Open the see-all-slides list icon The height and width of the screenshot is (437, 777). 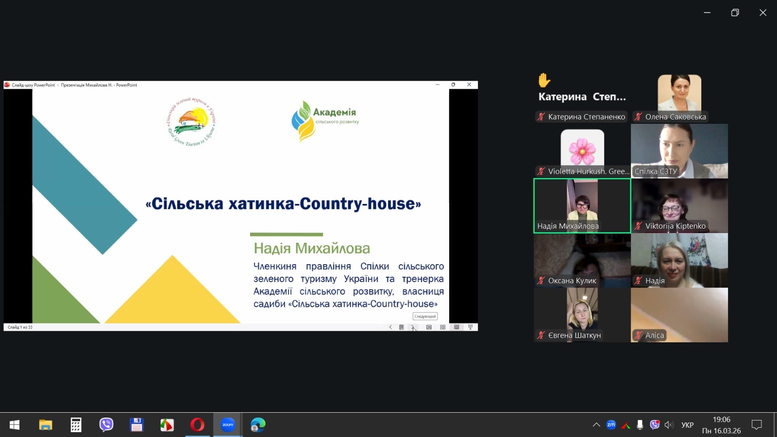click(x=402, y=327)
